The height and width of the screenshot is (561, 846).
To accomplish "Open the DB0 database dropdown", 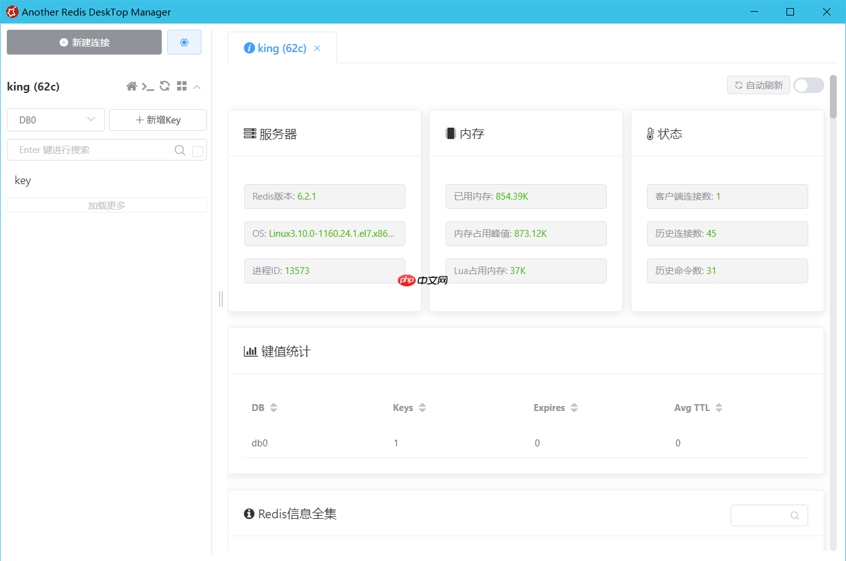I will [x=55, y=120].
